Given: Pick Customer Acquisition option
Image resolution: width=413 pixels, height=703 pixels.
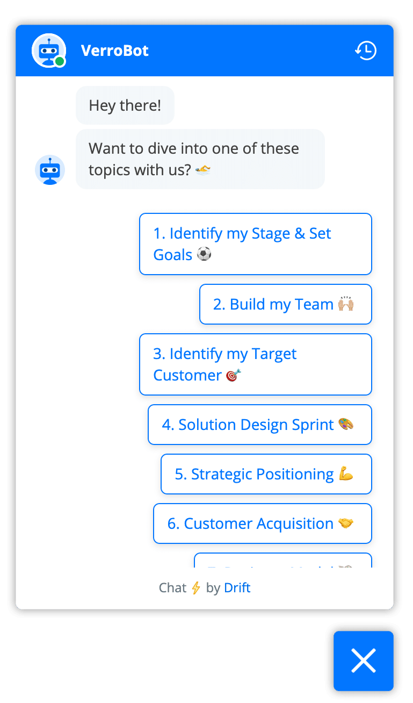Looking at the screenshot, I should (x=263, y=523).
